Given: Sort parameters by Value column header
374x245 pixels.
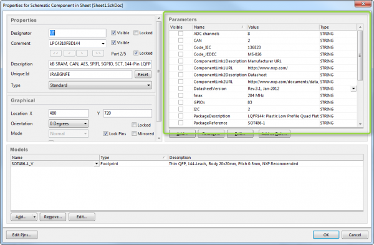Looking at the screenshot, I should pos(283,27).
